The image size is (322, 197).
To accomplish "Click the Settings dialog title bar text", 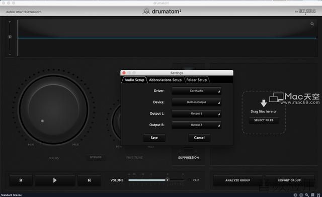I will (177, 73).
